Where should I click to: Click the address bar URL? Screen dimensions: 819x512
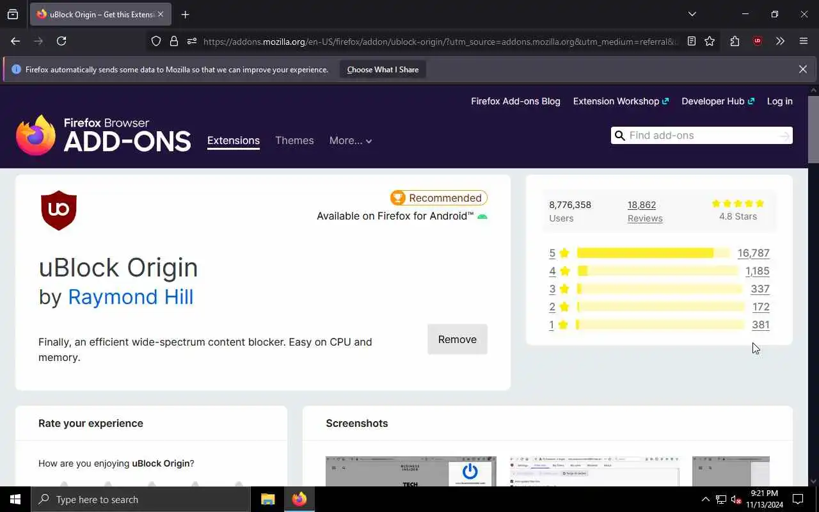pos(440,41)
